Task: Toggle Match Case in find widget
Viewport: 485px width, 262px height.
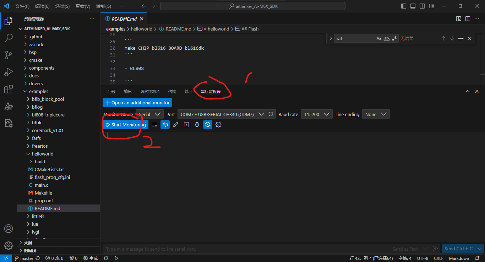Action: point(379,38)
